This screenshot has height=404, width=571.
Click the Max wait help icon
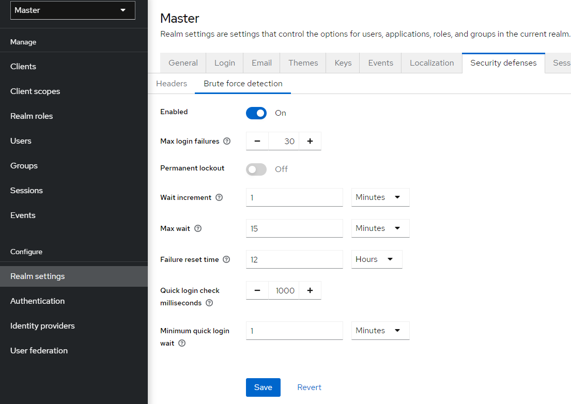[x=198, y=228]
